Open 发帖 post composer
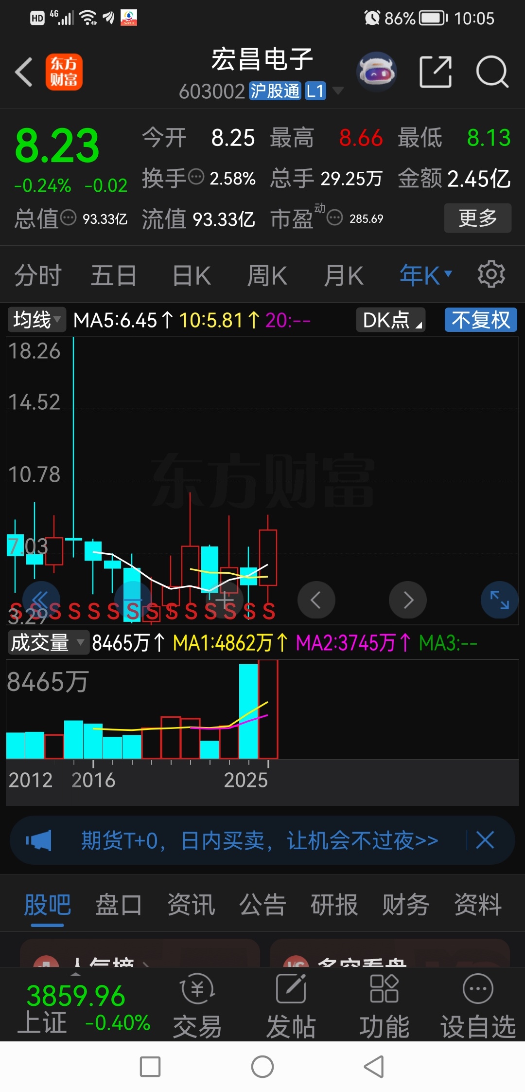 coord(291,1005)
